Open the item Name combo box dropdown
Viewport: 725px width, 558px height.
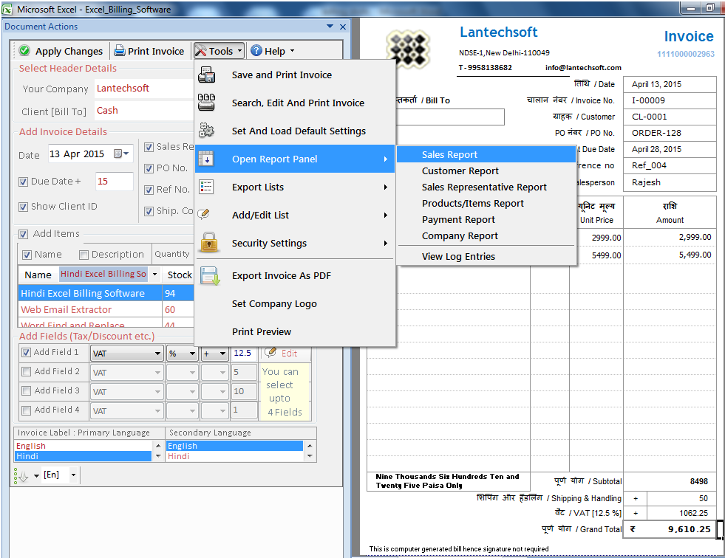(154, 275)
